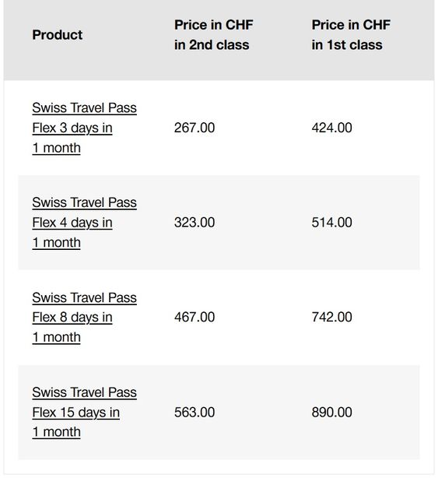This screenshot has width=438, height=478.
Task: Select the 890.00 first class price
Action: 331,413
